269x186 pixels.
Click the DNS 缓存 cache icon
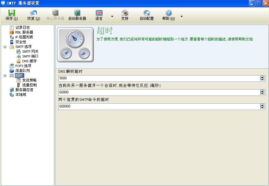click(19, 61)
